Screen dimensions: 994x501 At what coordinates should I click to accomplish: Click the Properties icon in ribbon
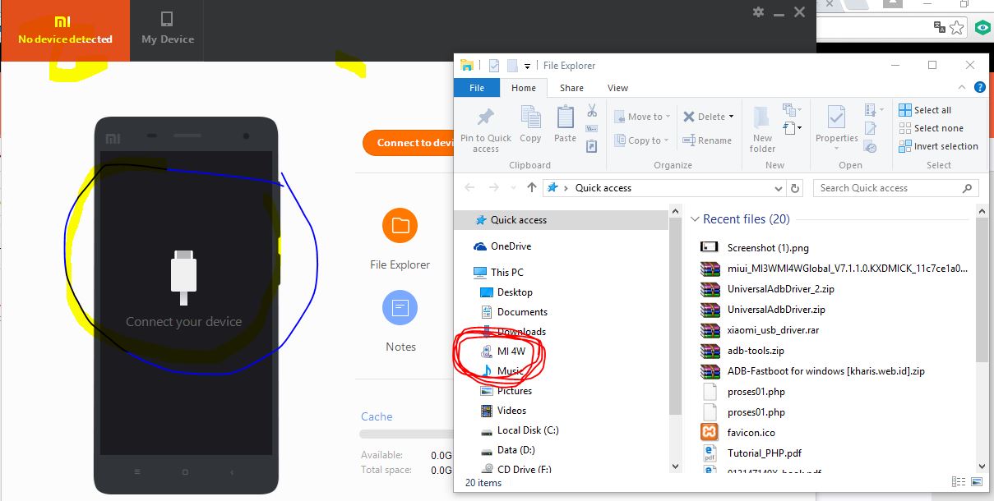coord(836,117)
